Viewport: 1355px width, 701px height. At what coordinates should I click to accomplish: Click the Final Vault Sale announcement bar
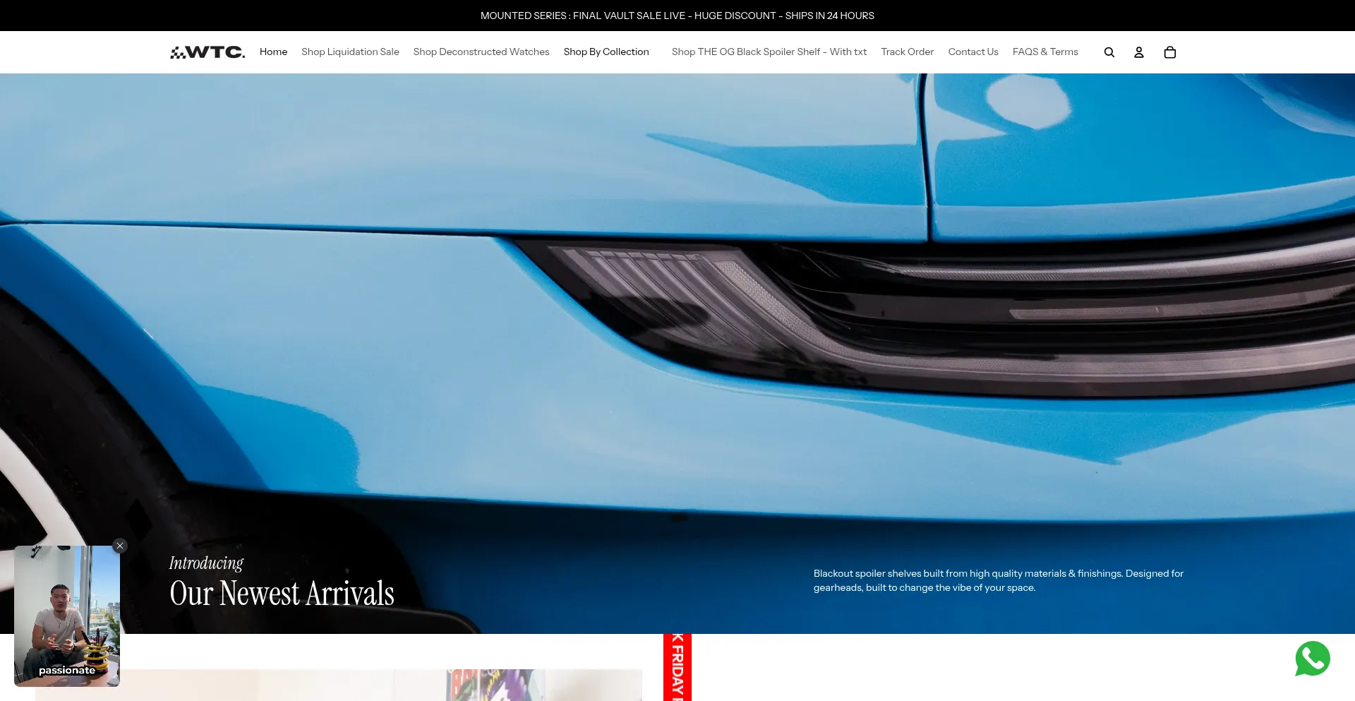point(677,16)
